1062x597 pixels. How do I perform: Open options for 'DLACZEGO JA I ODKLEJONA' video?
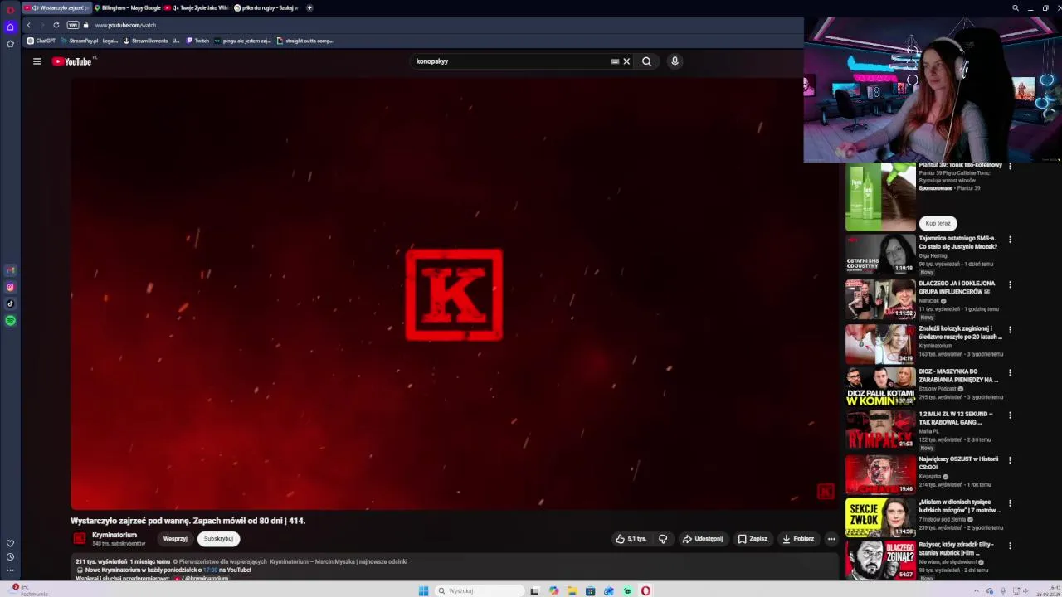pyautogui.click(x=1010, y=284)
